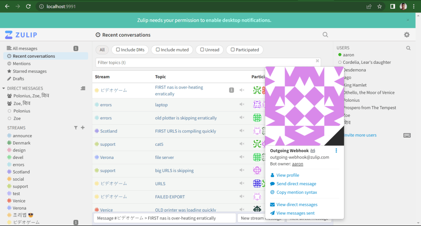Open the direct messages list icon
Image resolution: width=421 pixels, height=226 pixels.
(83, 89)
